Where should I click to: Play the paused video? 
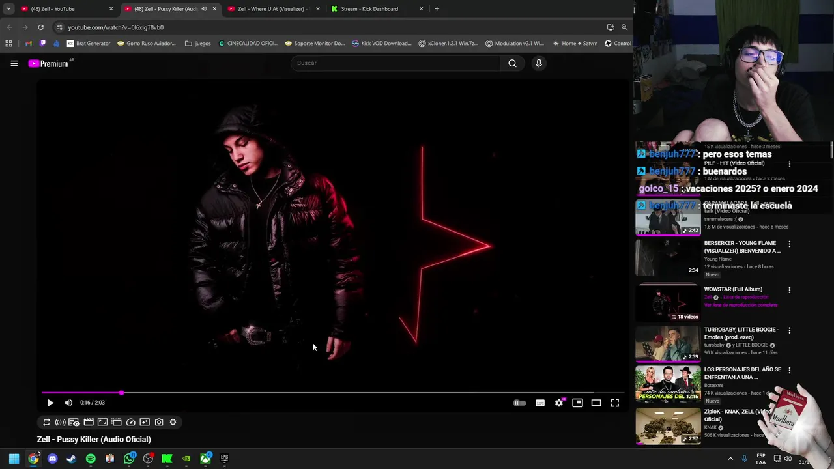50,403
